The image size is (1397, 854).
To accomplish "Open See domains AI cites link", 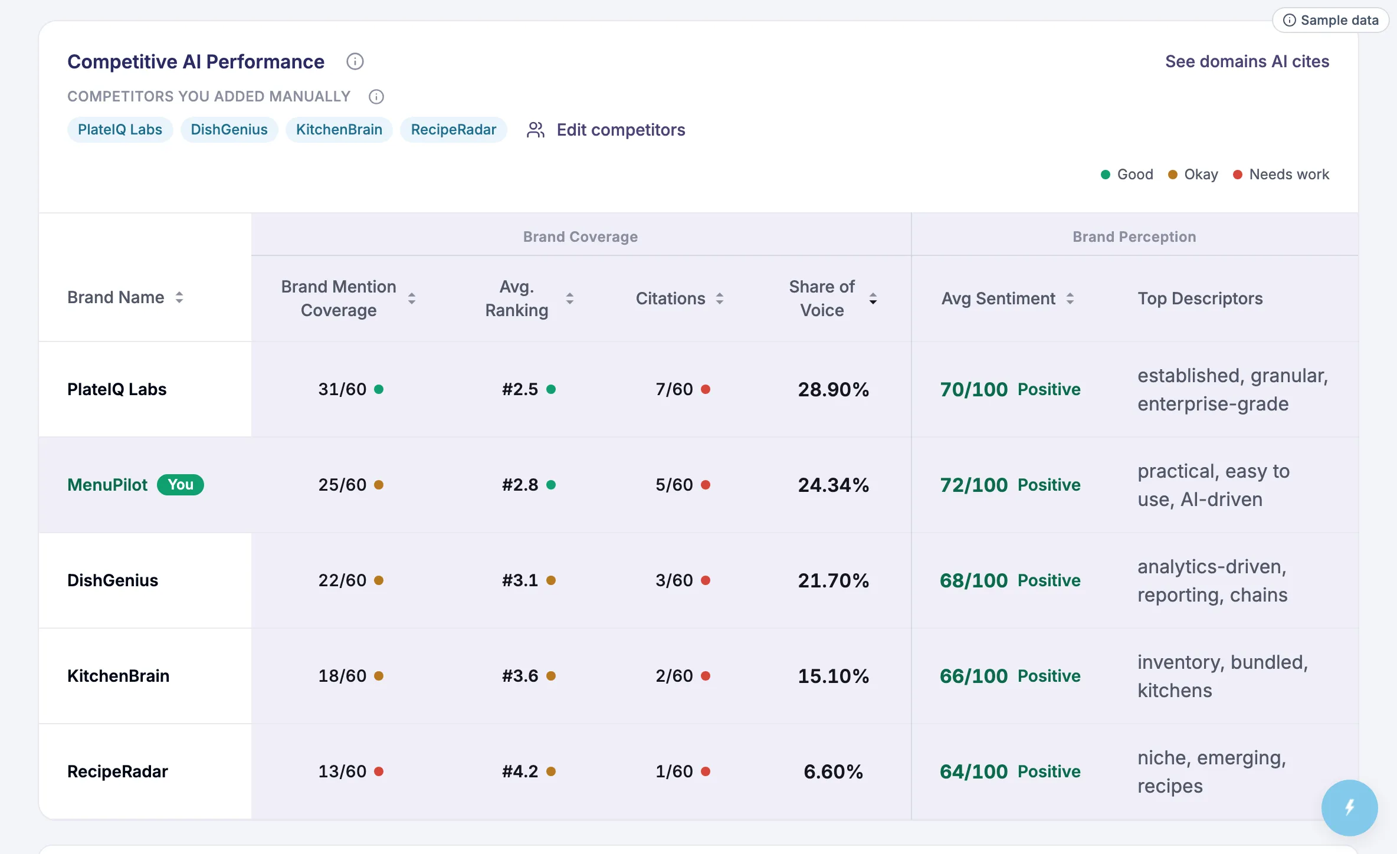I will point(1247,61).
